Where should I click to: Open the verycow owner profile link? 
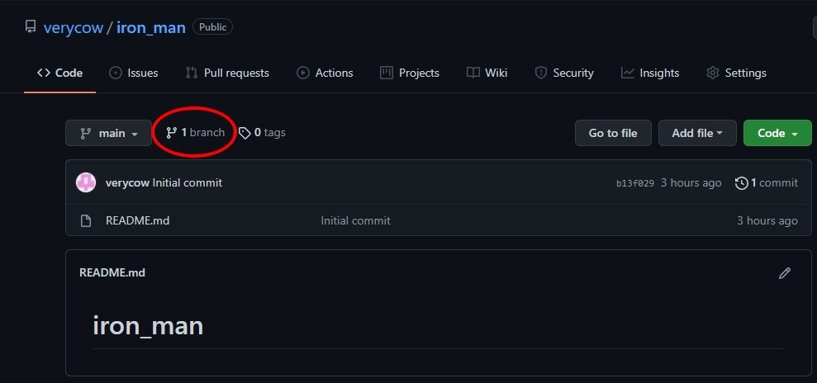coord(73,27)
